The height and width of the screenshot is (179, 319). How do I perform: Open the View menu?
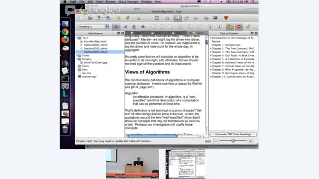point(99,2)
